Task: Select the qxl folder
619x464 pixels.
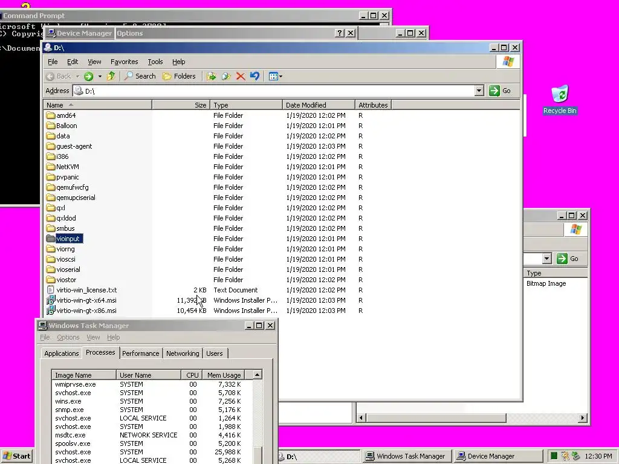Action: click(56, 208)
